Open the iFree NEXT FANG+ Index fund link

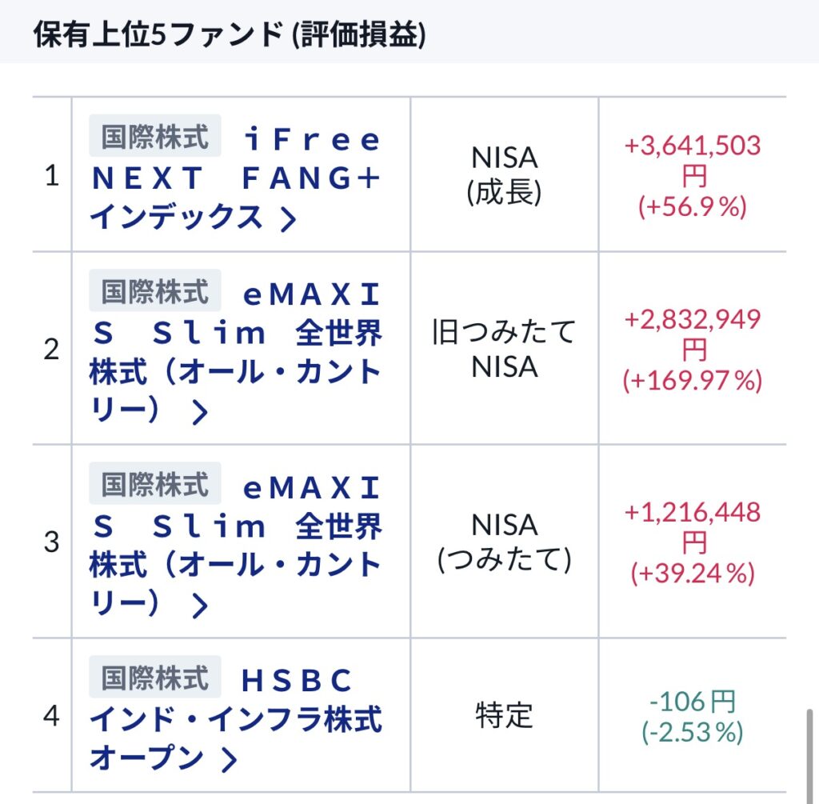(236, 178)
